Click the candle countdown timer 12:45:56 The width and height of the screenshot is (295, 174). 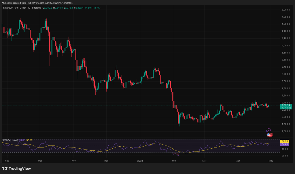(286, 108)
